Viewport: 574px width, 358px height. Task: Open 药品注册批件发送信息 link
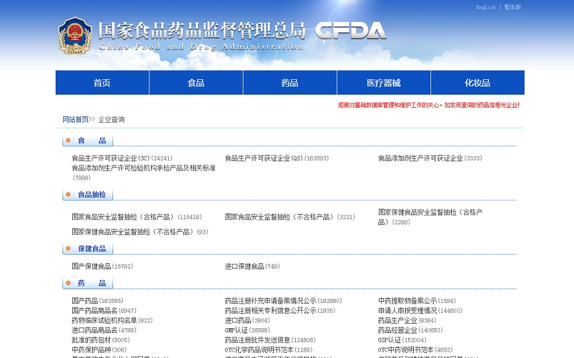click(x=270, y=340)
